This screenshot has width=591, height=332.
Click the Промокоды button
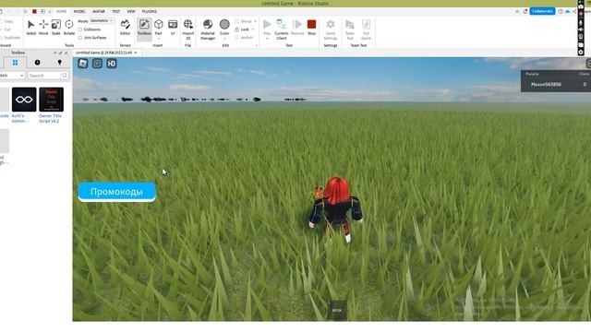pyautogui.click(x=117, y=192)
